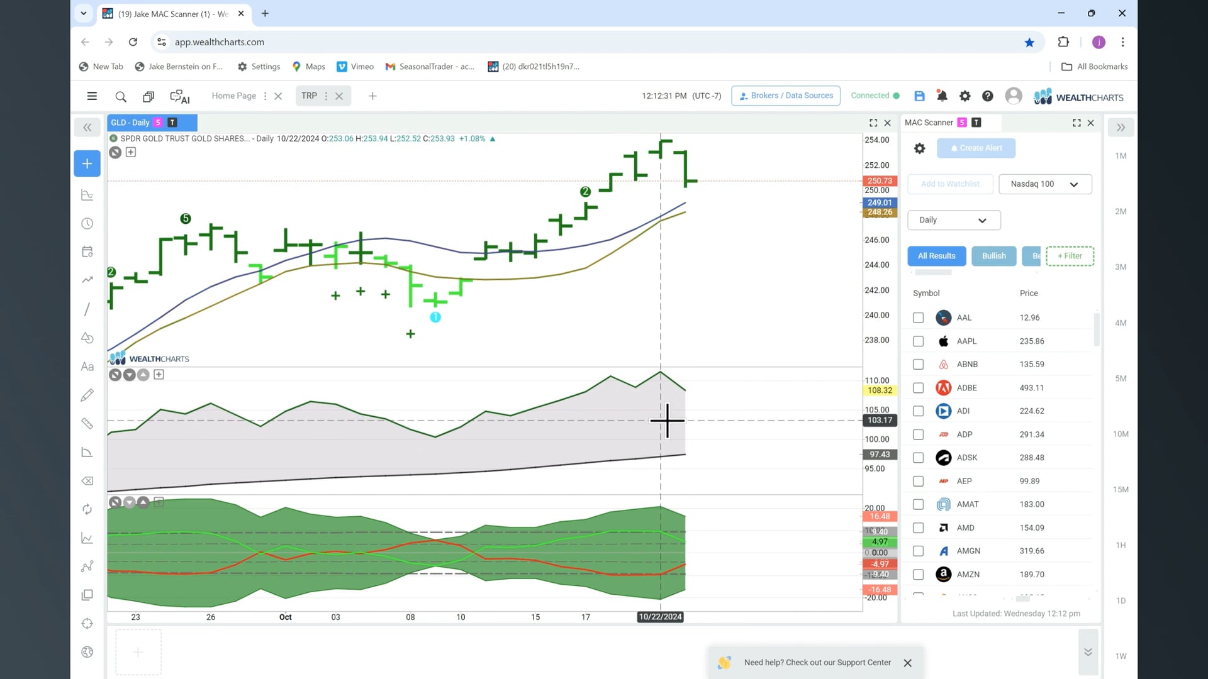Click the Chrome extensions puzzle icon
The width and height of the screenshot is (1208, 679).
click(1063, 42)
